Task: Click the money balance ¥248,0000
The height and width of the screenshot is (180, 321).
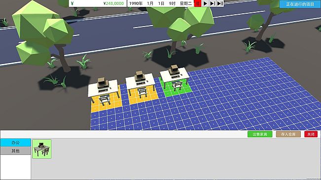Action: pyautogui.click(x=113, y=3)
